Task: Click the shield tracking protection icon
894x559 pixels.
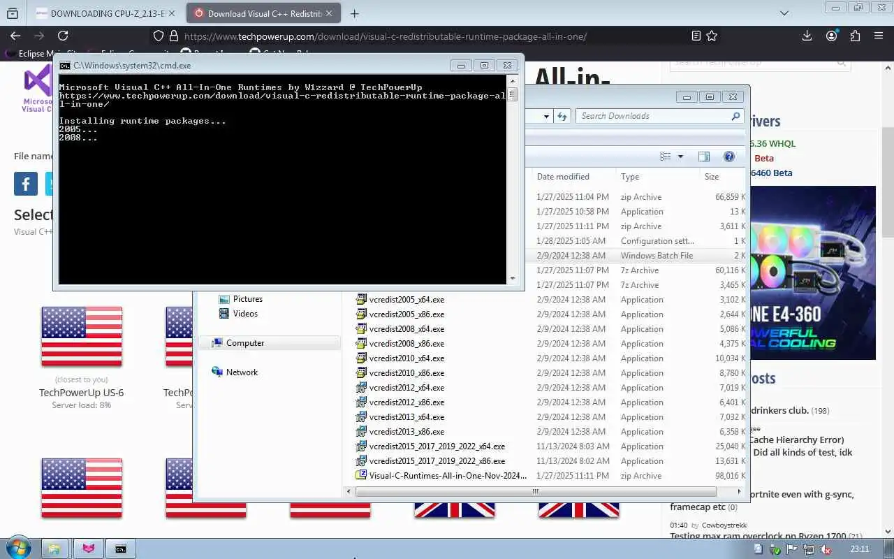Action: (158, 36)
